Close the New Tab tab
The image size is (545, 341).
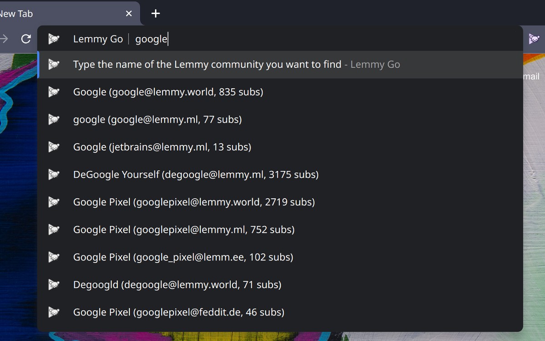[129, 14]
